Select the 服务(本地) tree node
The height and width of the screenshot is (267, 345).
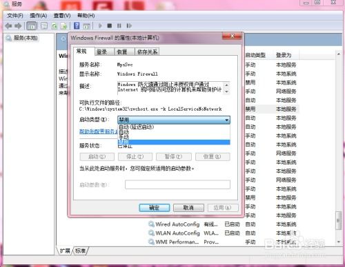(26, 38)
